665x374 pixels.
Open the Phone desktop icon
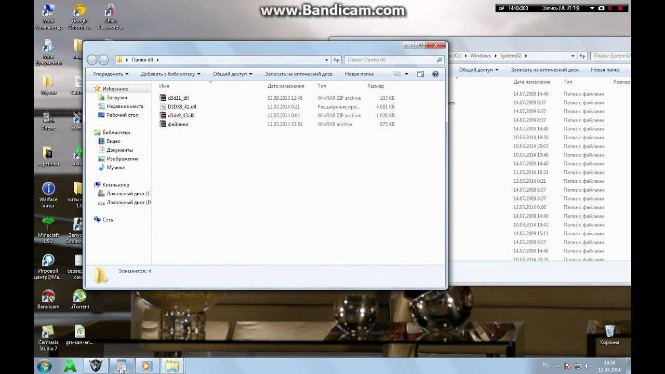click(x=48, y=121)
